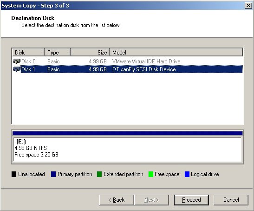Go Back to previous step
This screenshot has height=211, width=254.
pos(117,200)
